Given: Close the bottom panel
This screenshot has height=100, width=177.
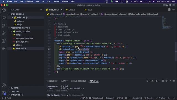Looking at the screenshot, I should coord(174,81).
